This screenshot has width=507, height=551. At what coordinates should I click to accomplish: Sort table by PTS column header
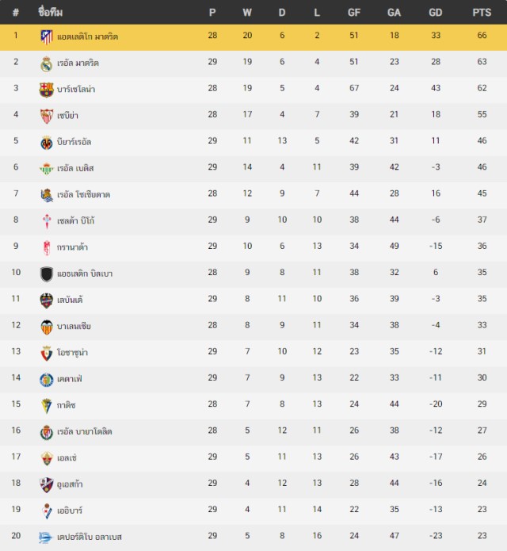click(x=482, y=13)
